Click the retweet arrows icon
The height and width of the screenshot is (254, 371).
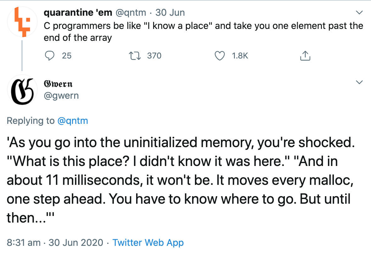pos(135,56)
